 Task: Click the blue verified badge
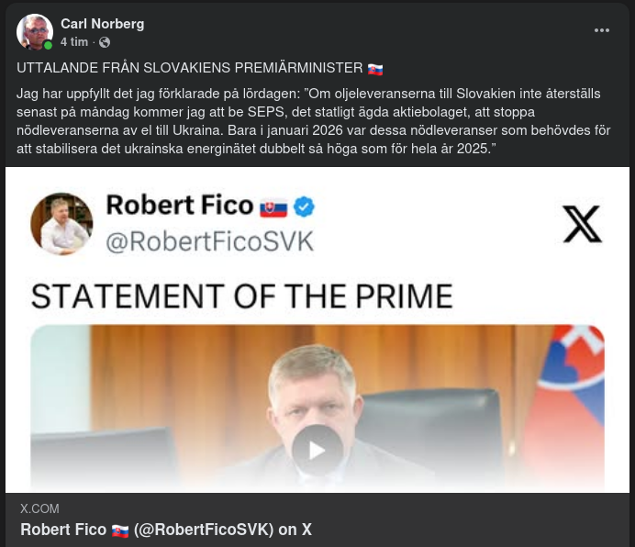point(304,207)
